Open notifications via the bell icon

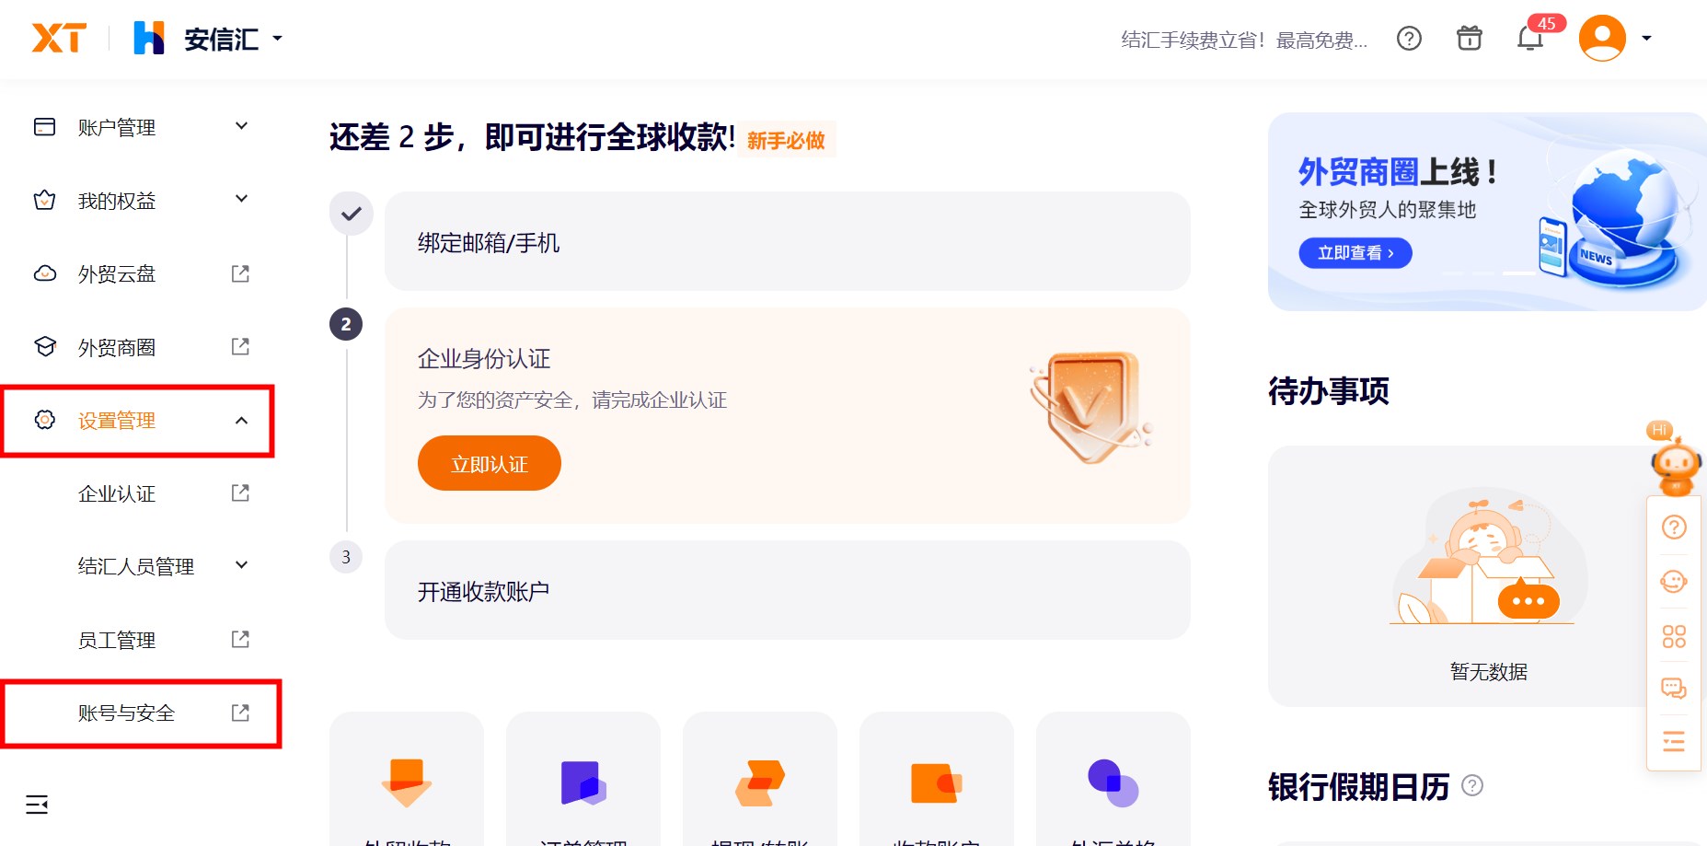[x=1529, y=41]
